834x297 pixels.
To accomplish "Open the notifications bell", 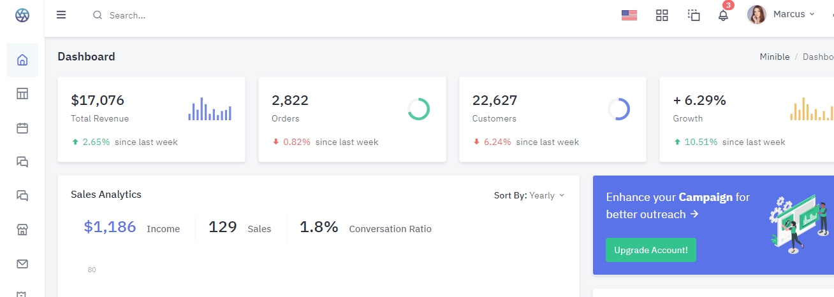I will 723,15.
